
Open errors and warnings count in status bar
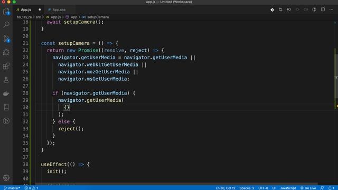pos(31,188)
